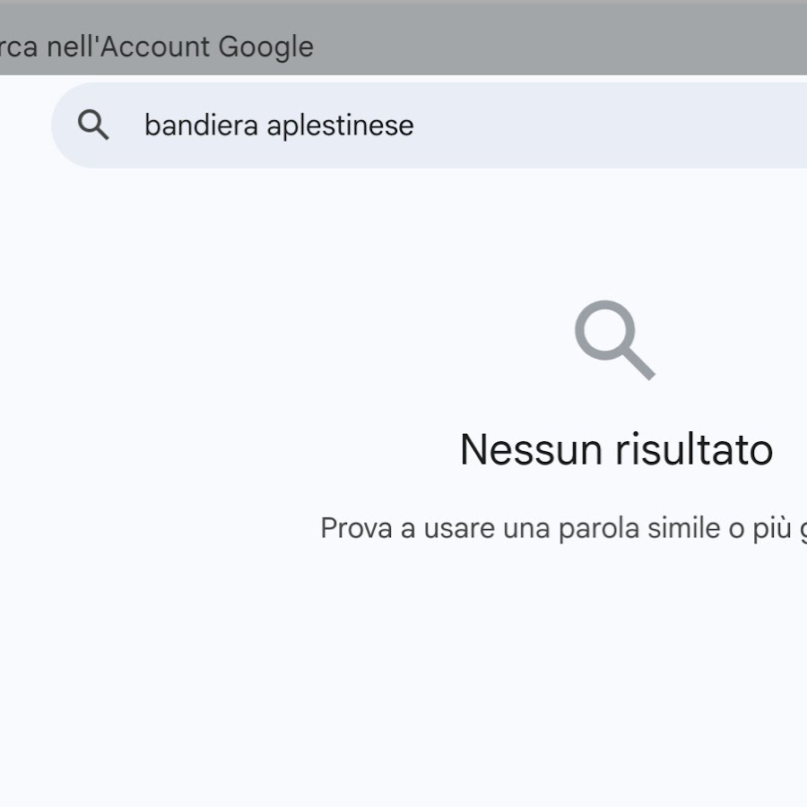Viewport: 807px width, 807px height.
Task: Click the empty area of the search box right of the query
Action: tap(607, 125)
